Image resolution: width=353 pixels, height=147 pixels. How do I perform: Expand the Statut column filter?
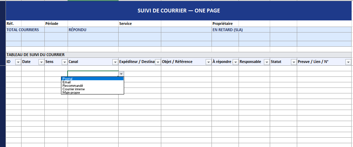tap(293, 62)
